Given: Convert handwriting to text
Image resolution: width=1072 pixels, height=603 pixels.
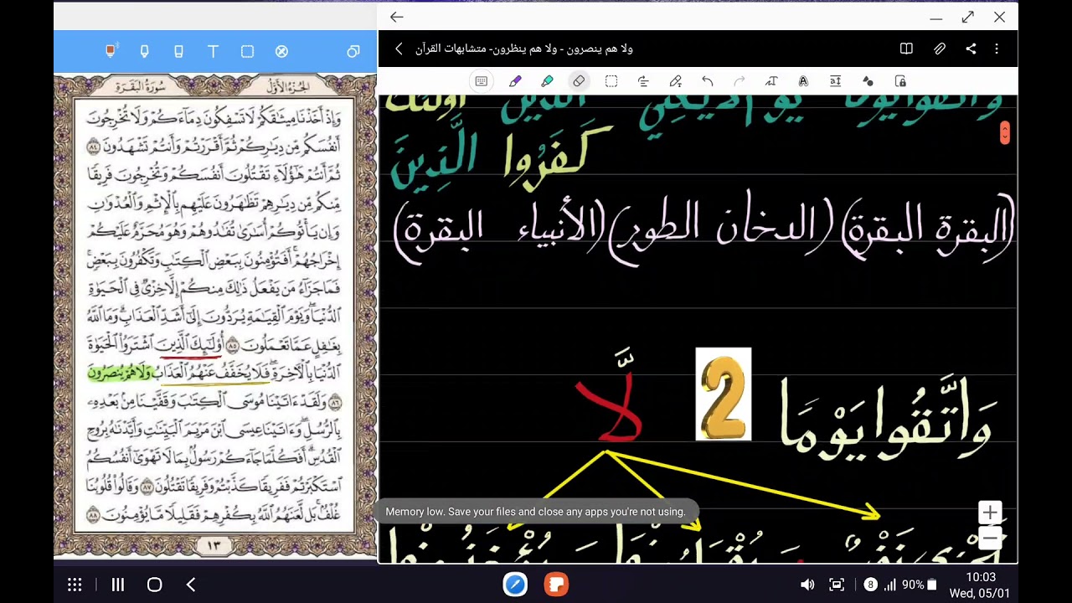Looking at the screenshot, I should 771,81.
